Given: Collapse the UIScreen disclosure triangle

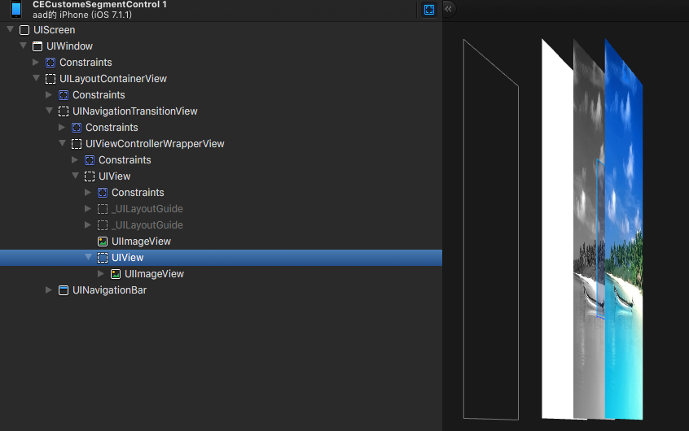Looking at the screenshot, I should point(10,30).
